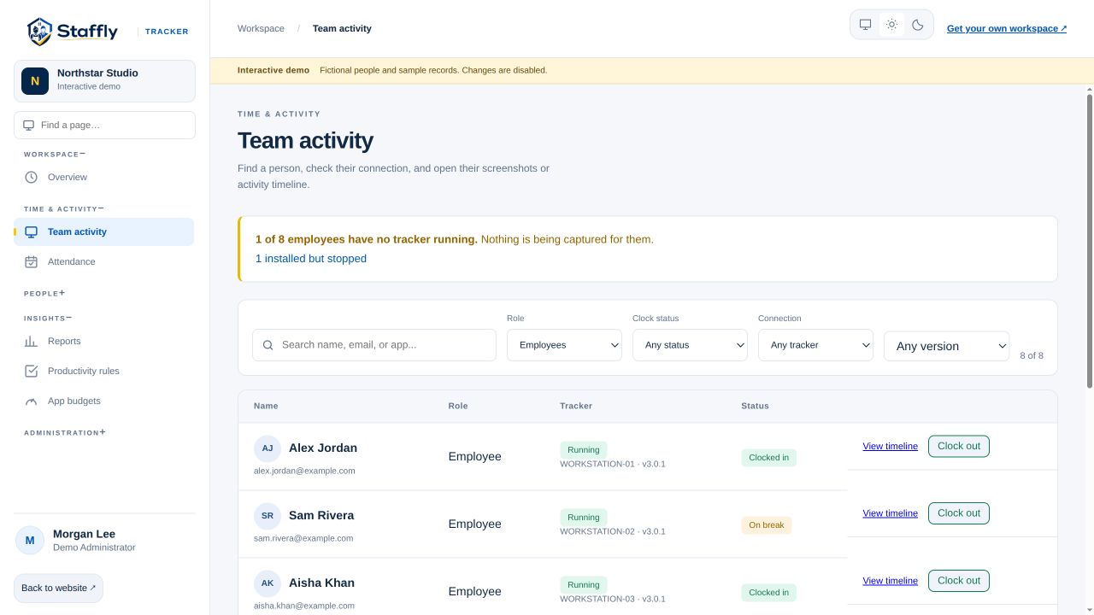Switch to light theme sun icon
This screenshot has width=1094, height=615.
tap(891, 25)
